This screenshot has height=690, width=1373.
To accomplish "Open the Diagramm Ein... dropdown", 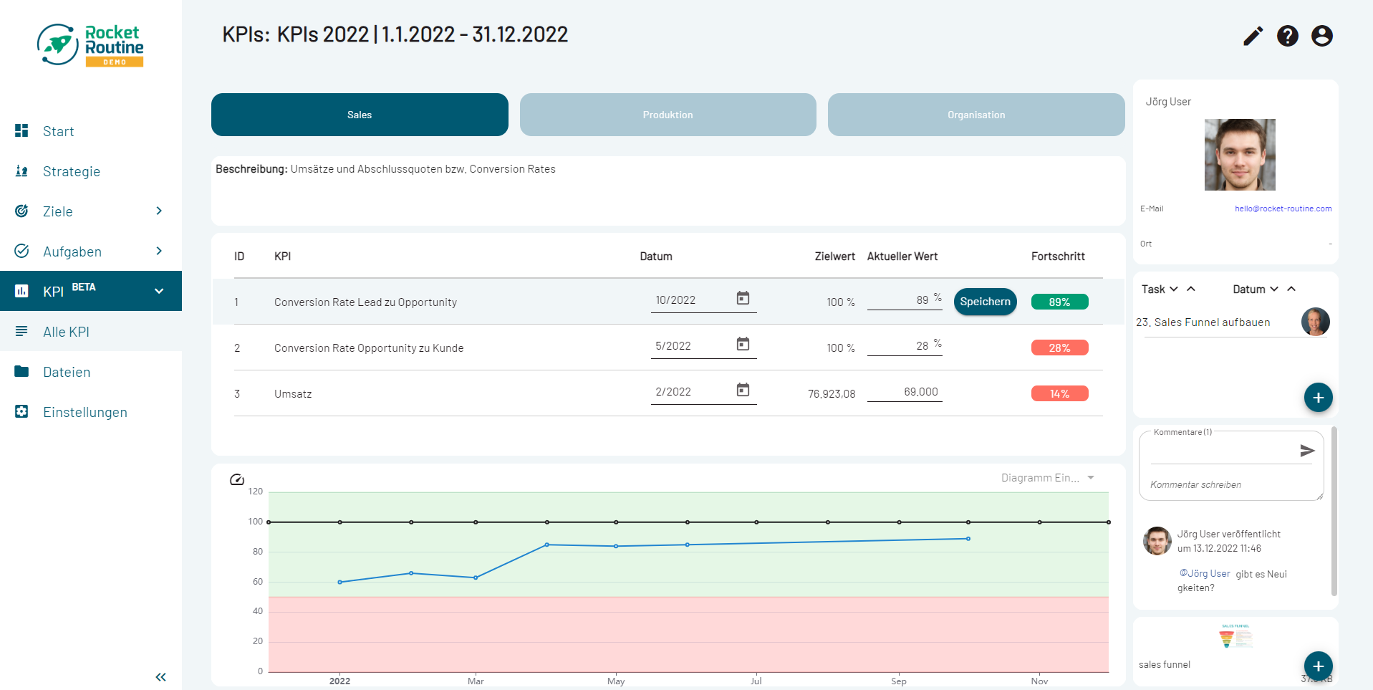I will pyautogui.click(x=1047, y=478).
